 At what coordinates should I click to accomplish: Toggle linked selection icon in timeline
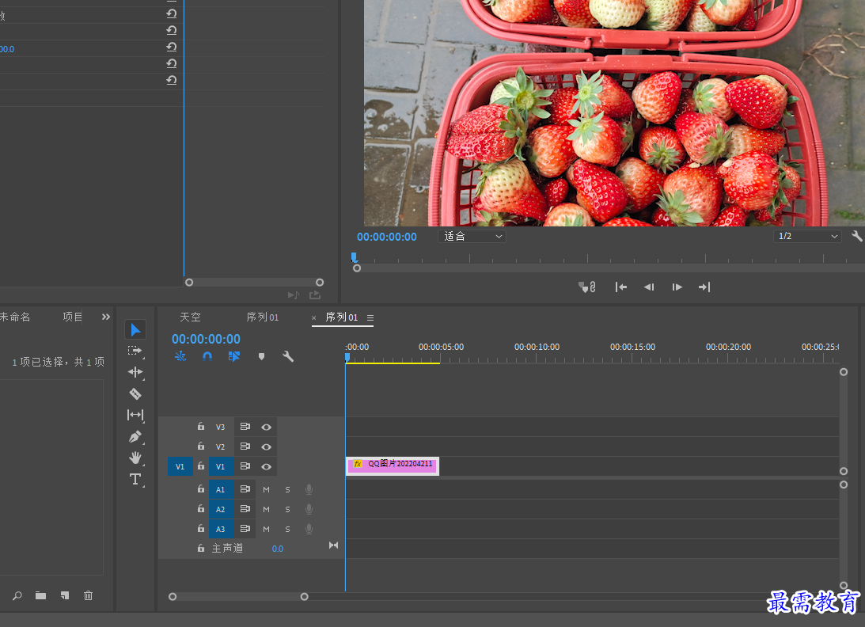click(x=234, y=356)
